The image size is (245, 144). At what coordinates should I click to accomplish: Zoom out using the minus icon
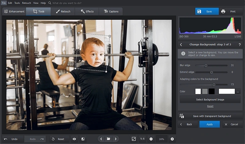coord(151,139)
